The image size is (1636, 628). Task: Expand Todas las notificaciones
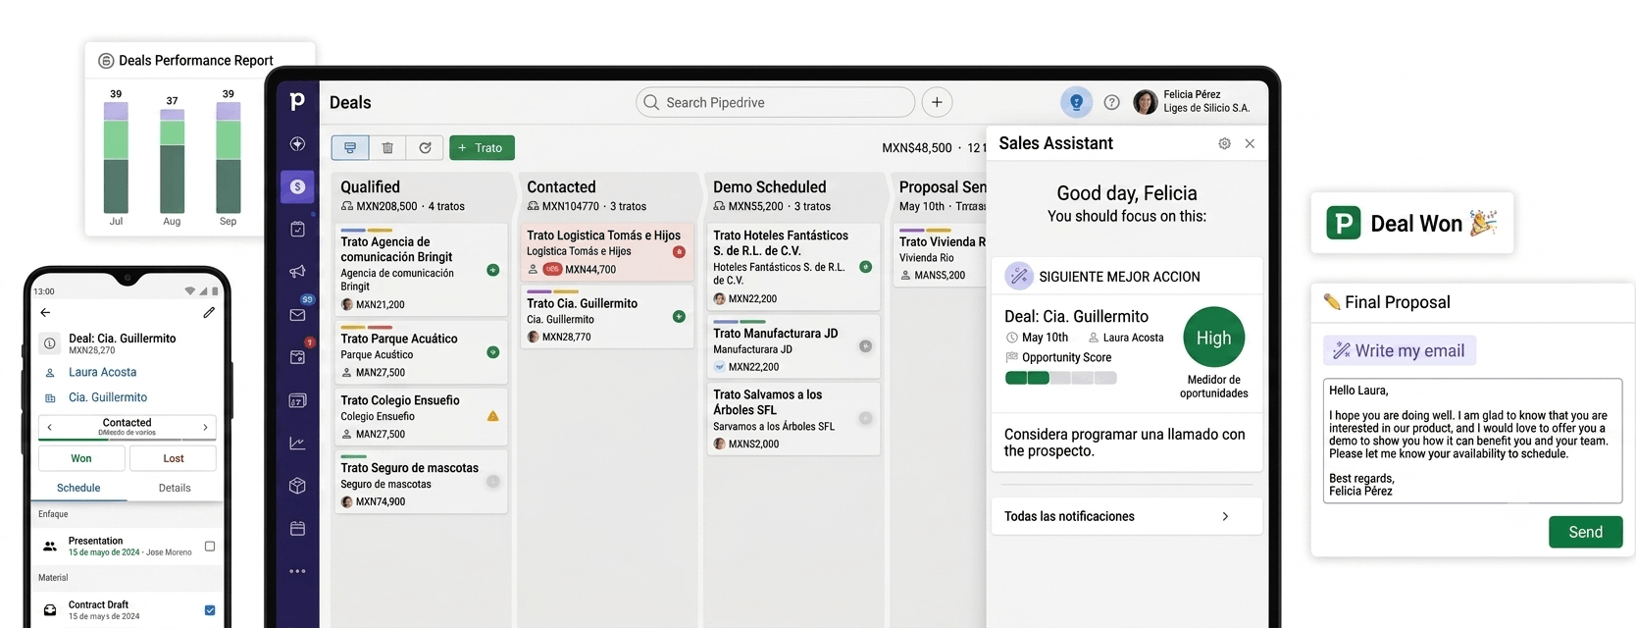click(1127, 516)
